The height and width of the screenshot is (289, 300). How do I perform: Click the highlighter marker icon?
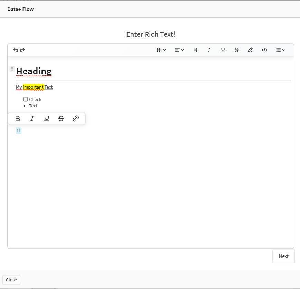tap(251, 50)
